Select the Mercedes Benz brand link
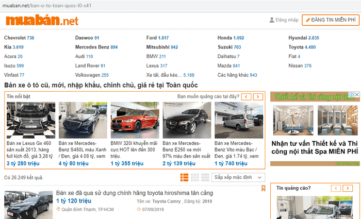 point(96,47)
